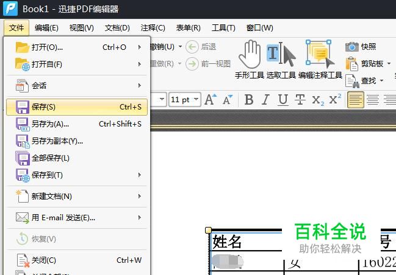Increase font size with A up icon

211,99
